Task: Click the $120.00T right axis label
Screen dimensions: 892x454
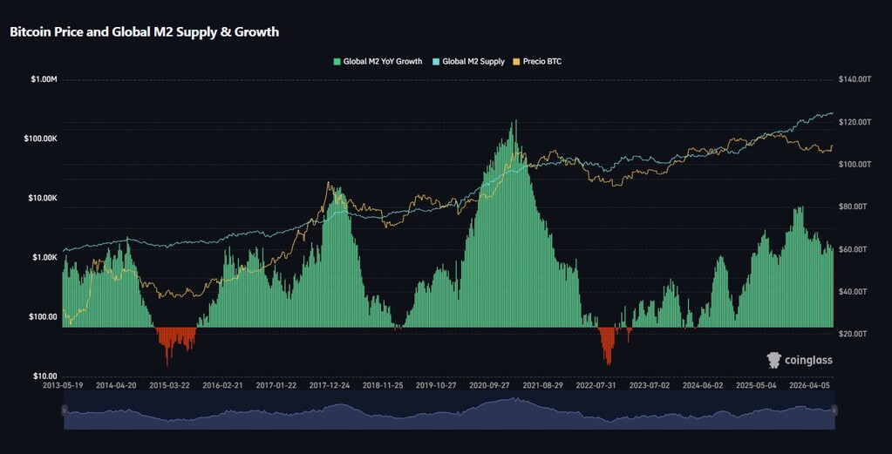Action: coord(855,122)
